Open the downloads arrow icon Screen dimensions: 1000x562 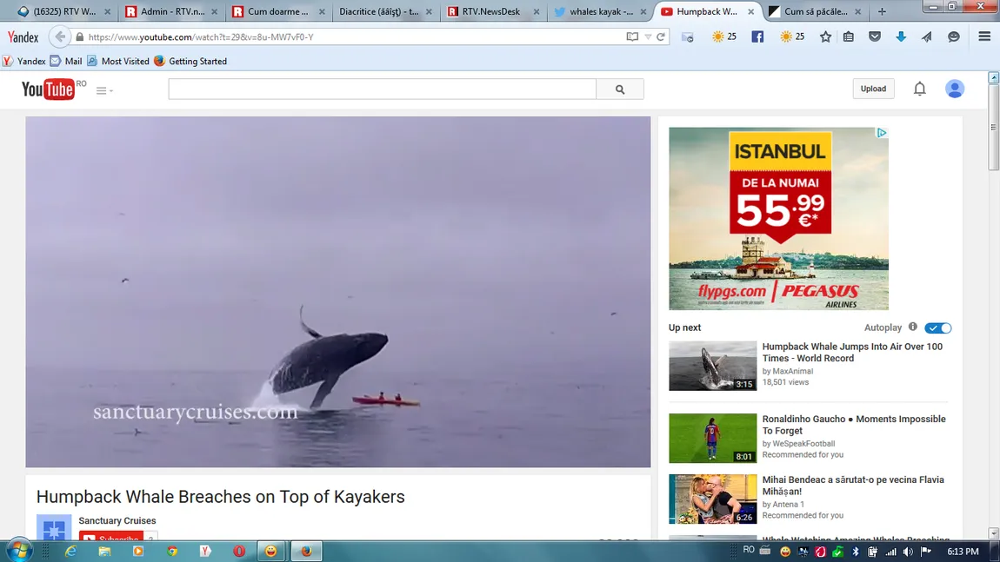pos(901,36)
